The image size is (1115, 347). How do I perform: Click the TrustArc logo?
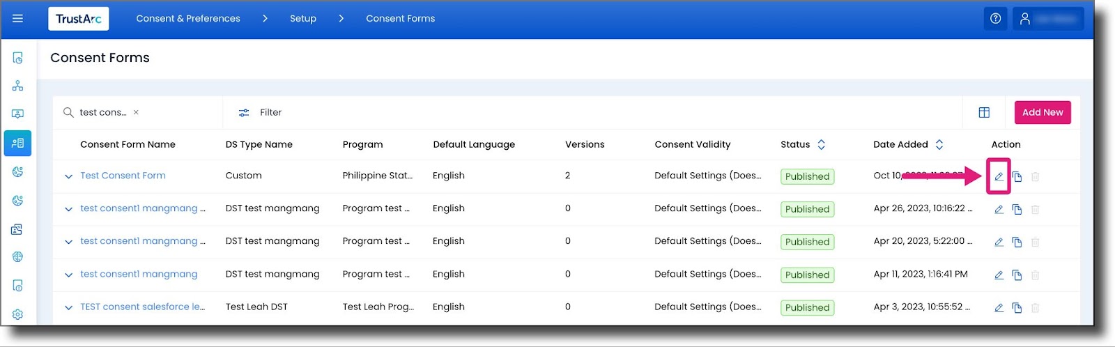79,19
